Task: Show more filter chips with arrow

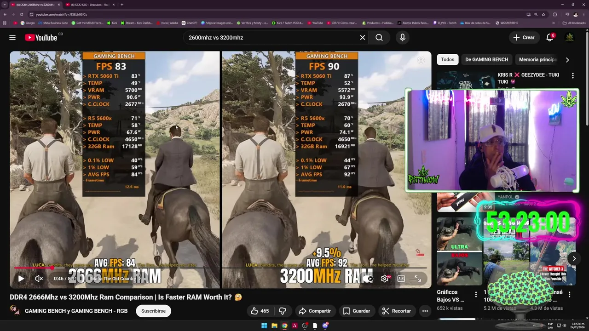Action: click(567, 60)
